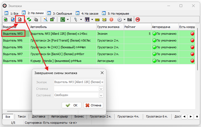Viewport: 201px width, 127px height.
Task: Switch to the 3: Свободные tab
Action: pyautogui.click(x=59, y=14)
